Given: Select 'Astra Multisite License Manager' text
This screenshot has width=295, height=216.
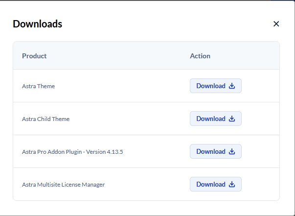Looking at the screenshot, I should pyautogui.click(x=64, y=185).
